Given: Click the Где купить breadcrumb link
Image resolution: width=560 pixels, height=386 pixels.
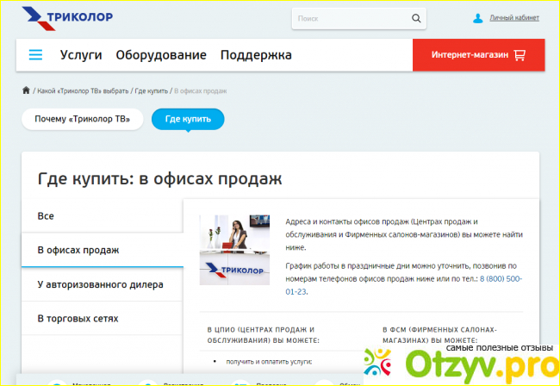Looking at the screenshot, I should tap(152, 90).
